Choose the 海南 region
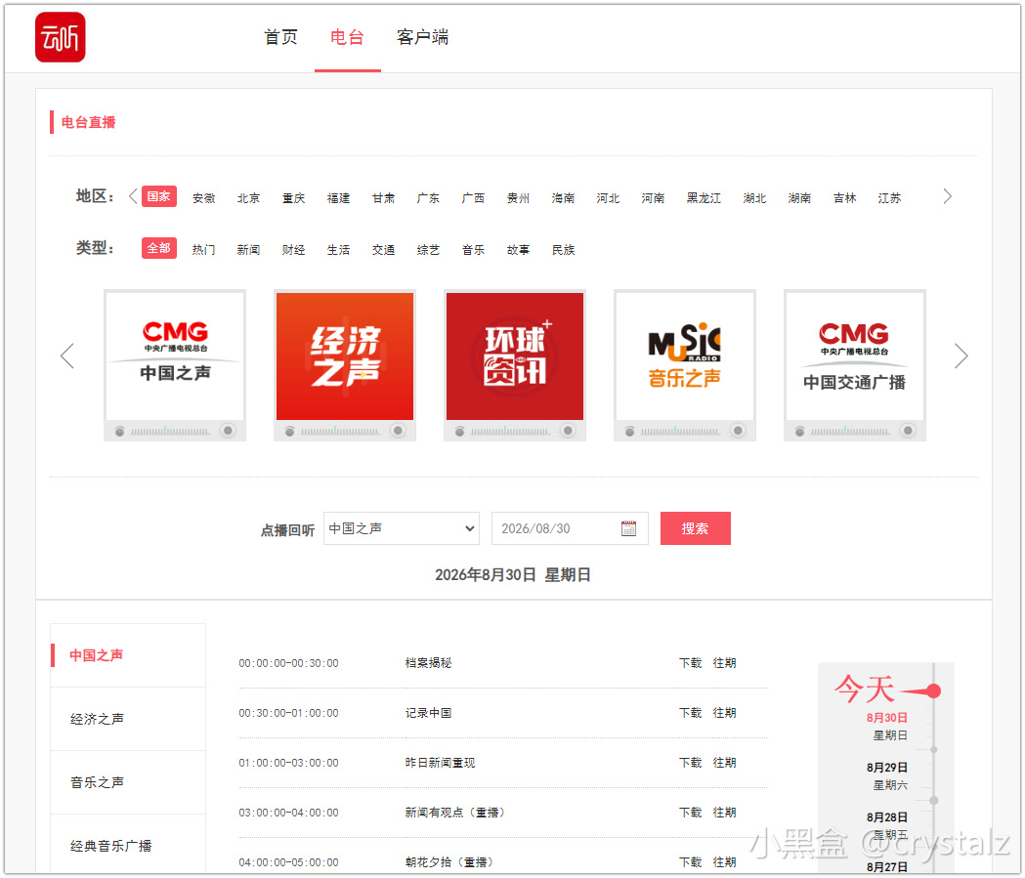This screenshot has width=1025, height=878. tap(563, 198)
